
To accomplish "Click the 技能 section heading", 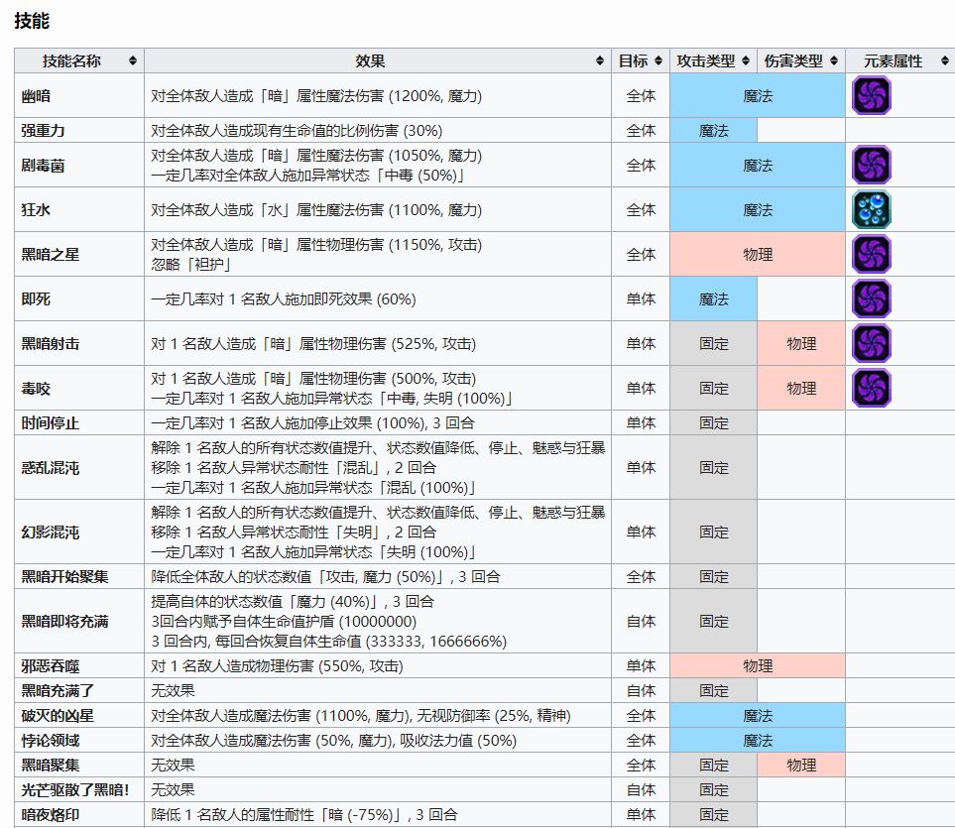I will [32, 20].
